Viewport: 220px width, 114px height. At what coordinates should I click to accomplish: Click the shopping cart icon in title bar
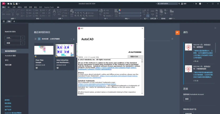(x=196, y=4)
